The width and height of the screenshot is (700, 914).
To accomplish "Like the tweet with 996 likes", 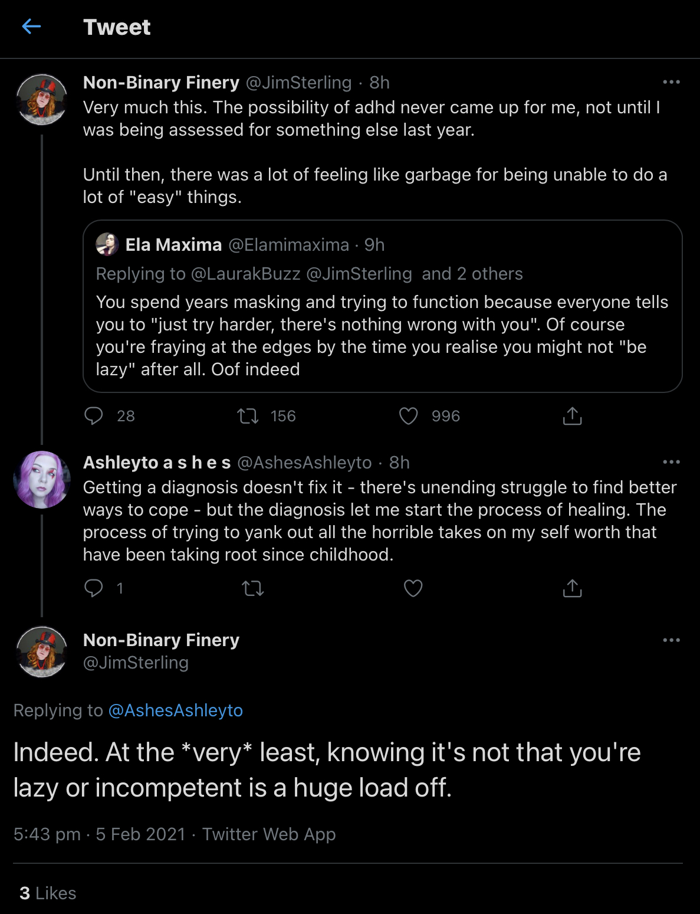I will pyautogui.click(x=409, y=416).
